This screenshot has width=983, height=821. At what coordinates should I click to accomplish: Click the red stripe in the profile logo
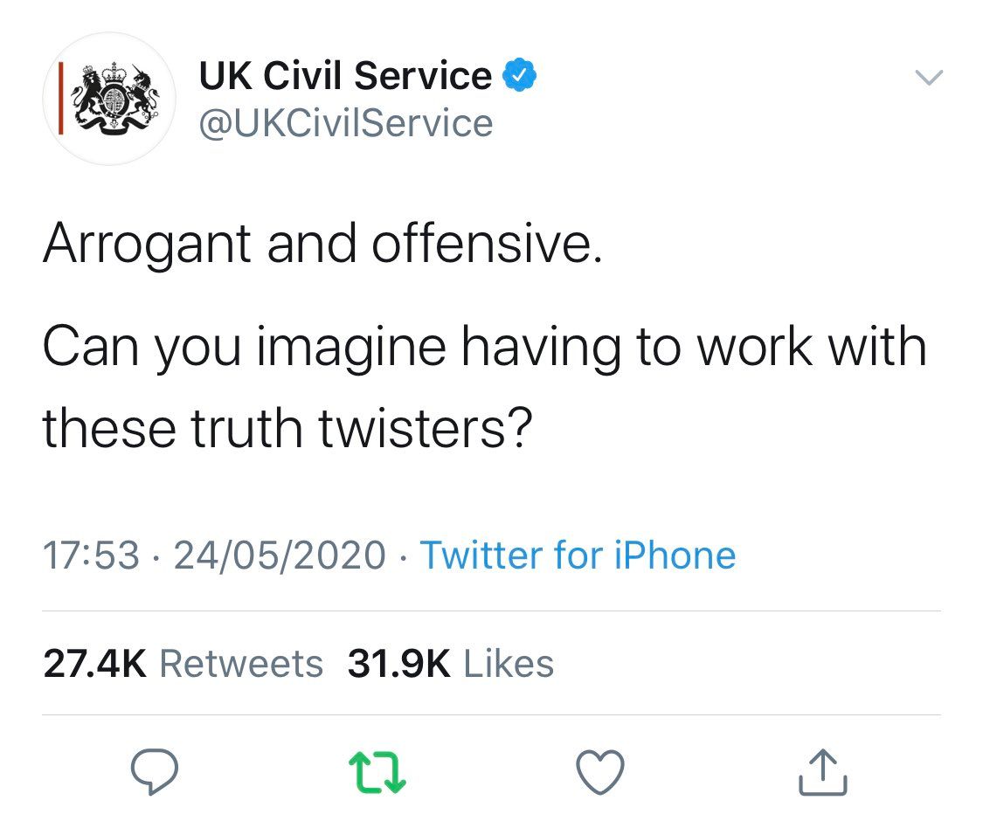[x=61, y=99]
